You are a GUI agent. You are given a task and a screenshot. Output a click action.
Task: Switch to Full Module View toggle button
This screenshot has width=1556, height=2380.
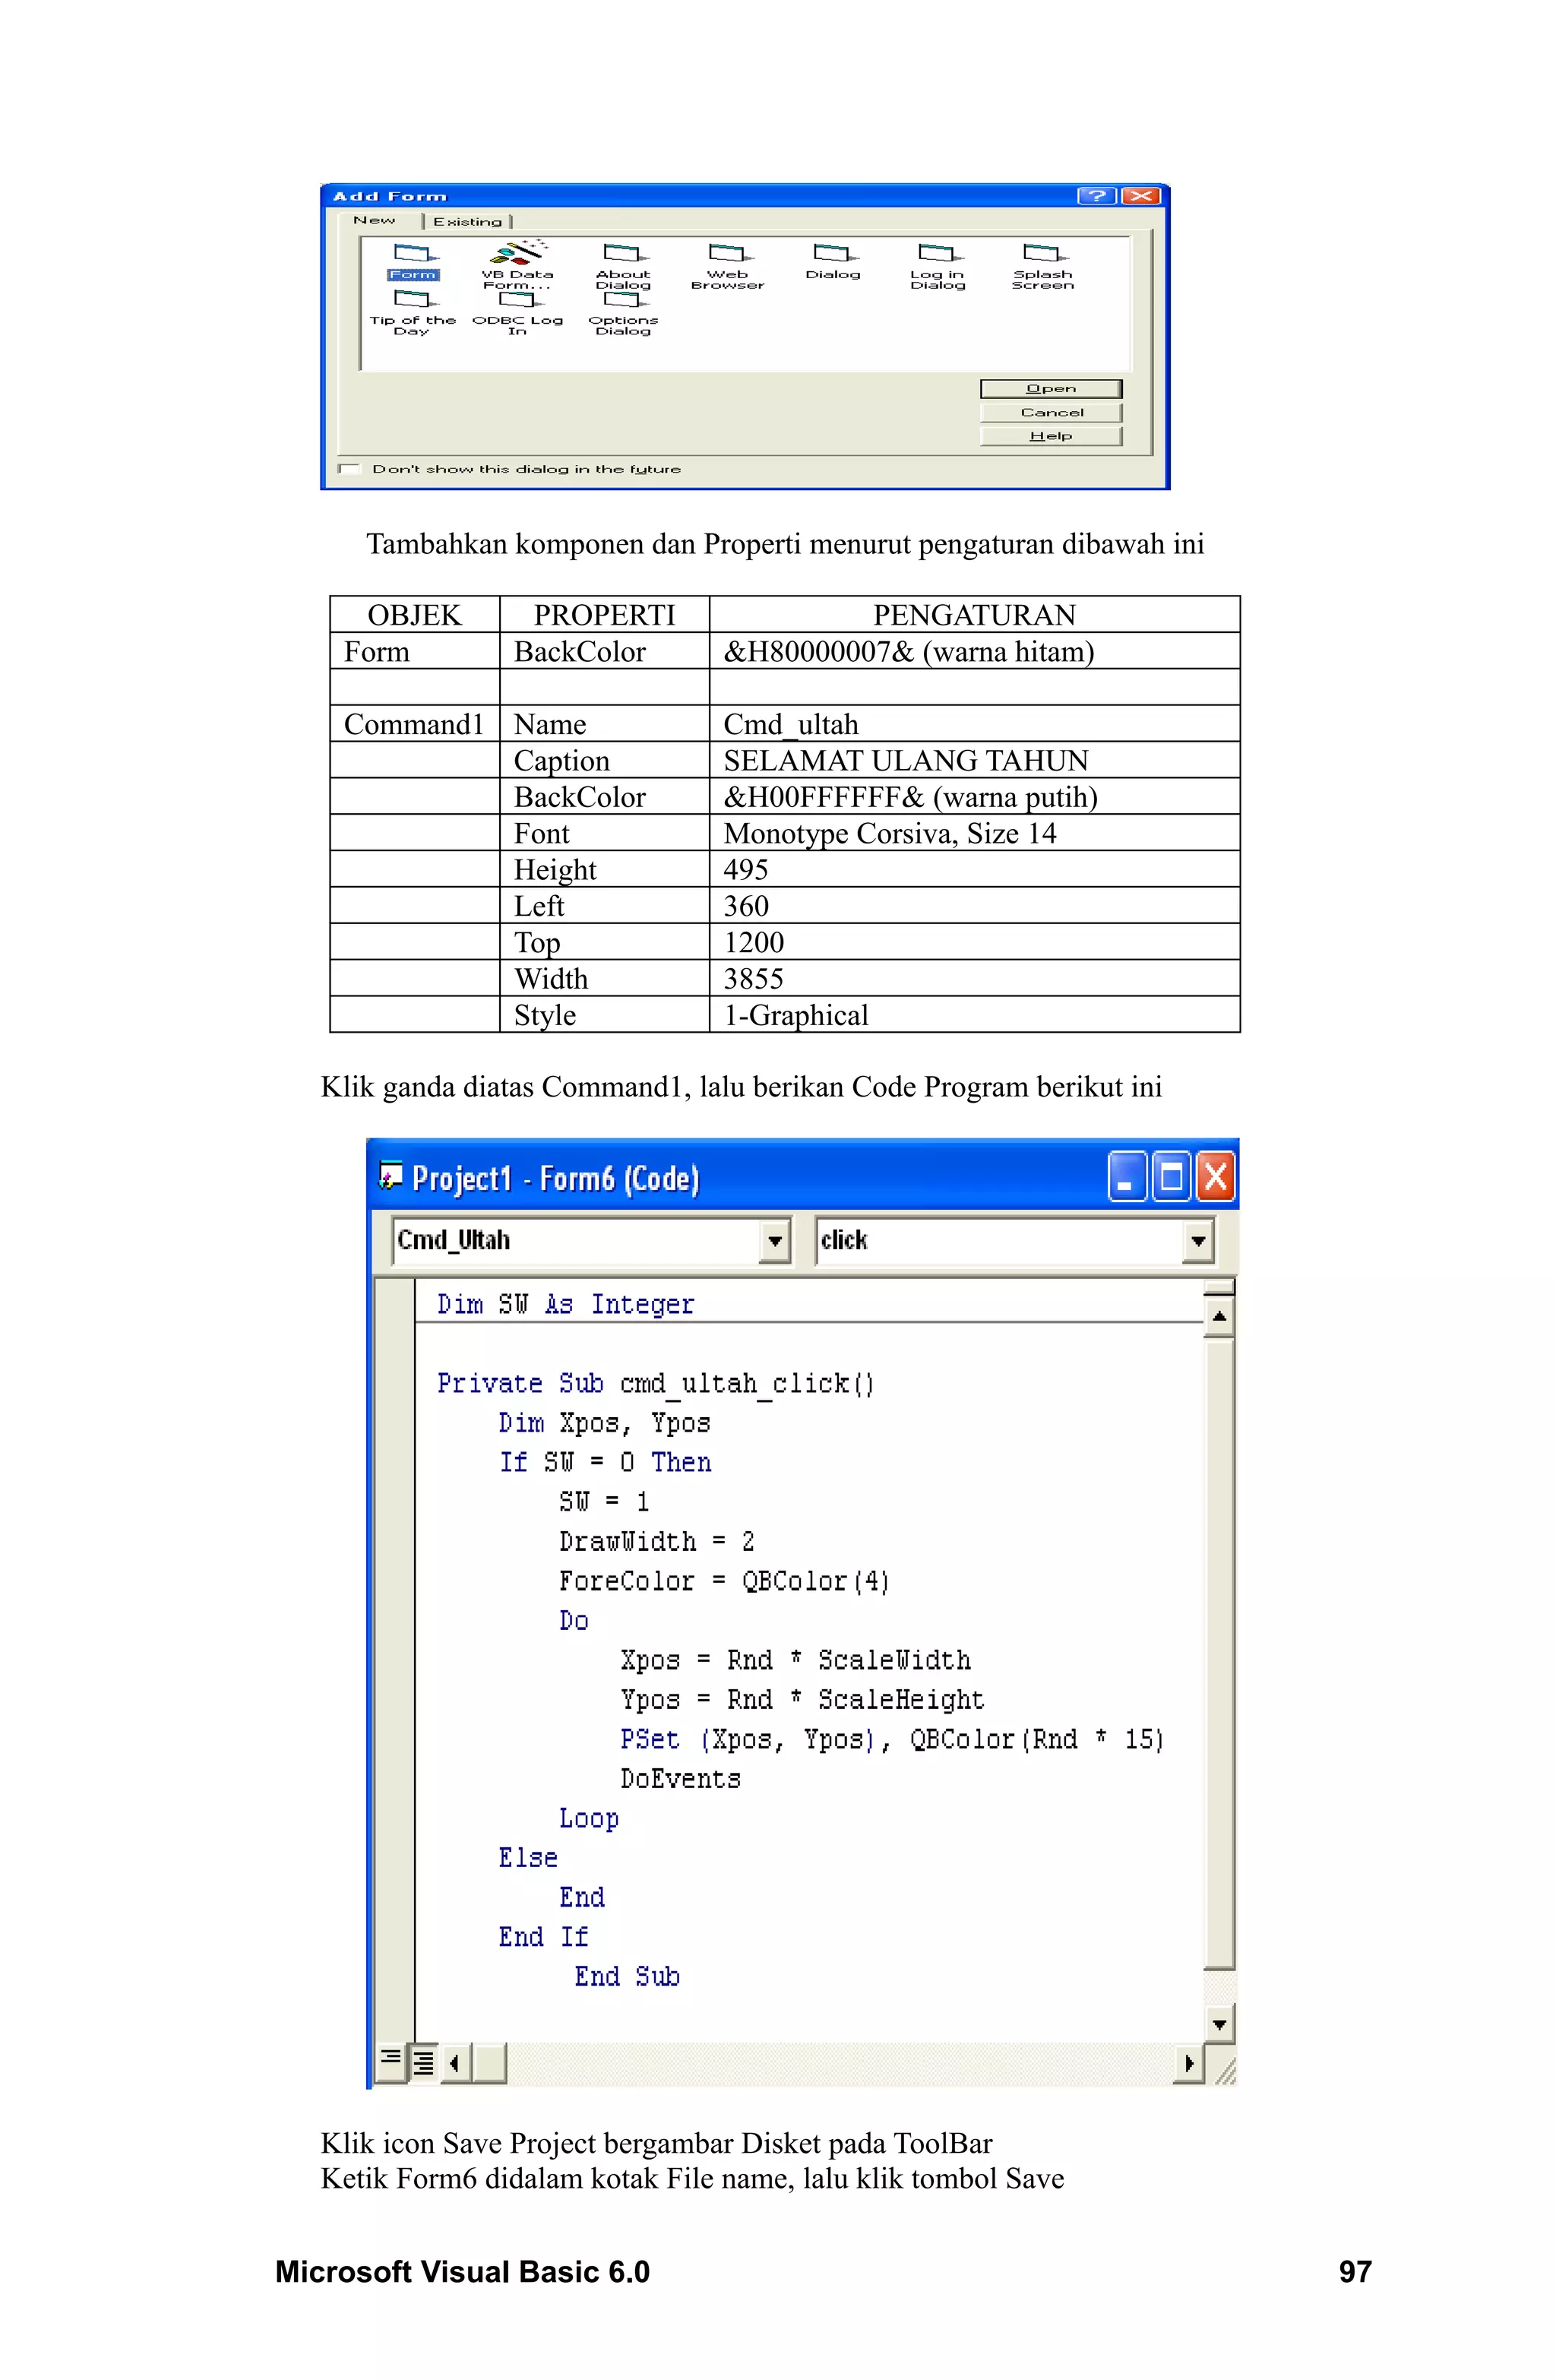424,2061
